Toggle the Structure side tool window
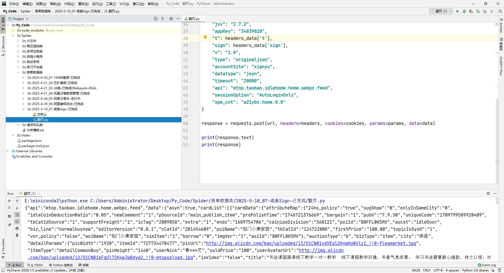This screenshot has width=504, height=273. (3, 46)
